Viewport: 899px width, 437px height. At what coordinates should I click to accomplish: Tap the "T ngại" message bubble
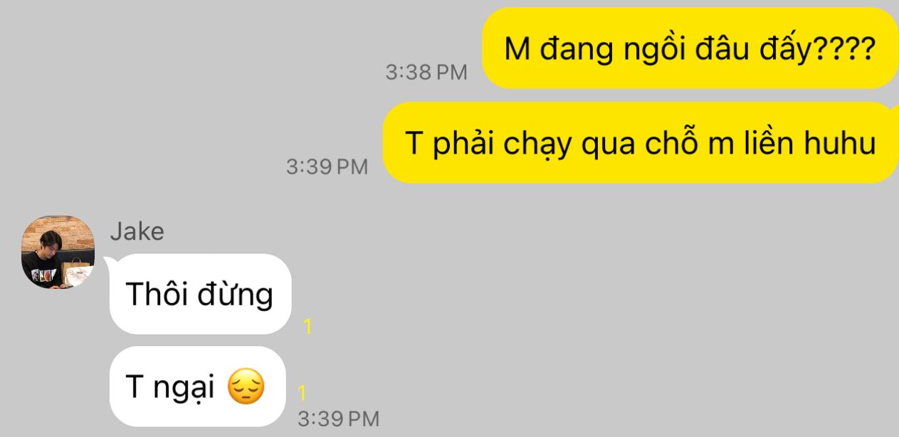197,386
